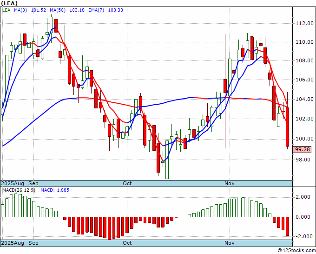Click the final large red candlestick
316x254 pixels.
[287, 127]
